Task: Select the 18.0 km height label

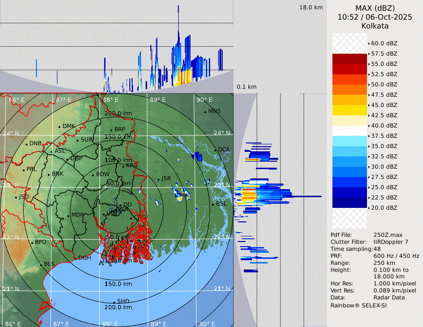Action: pos(311,7)
